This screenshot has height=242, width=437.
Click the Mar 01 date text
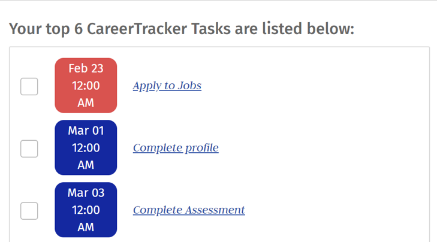[86, 131]
